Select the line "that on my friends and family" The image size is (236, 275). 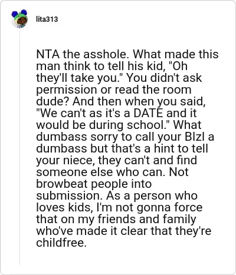click(116, 219)
